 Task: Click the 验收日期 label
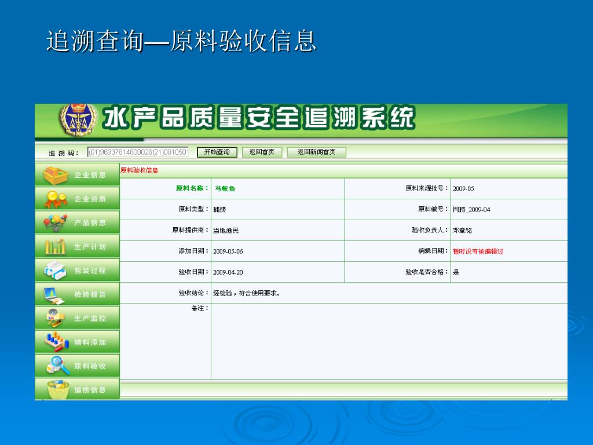click(x=193, y=272)
